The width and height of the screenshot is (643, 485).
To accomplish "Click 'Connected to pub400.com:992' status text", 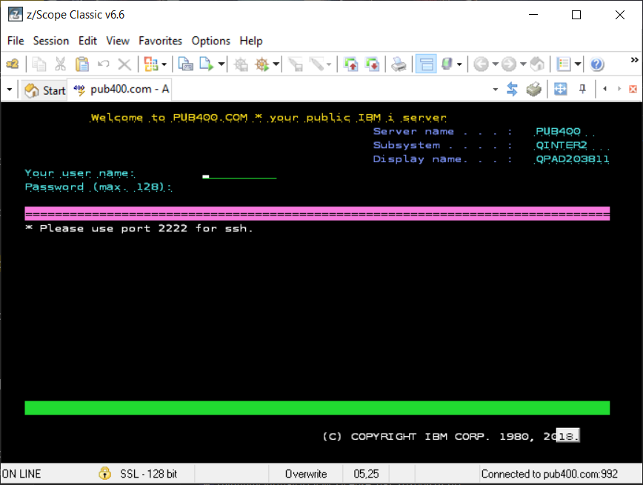I will (549, 474).
